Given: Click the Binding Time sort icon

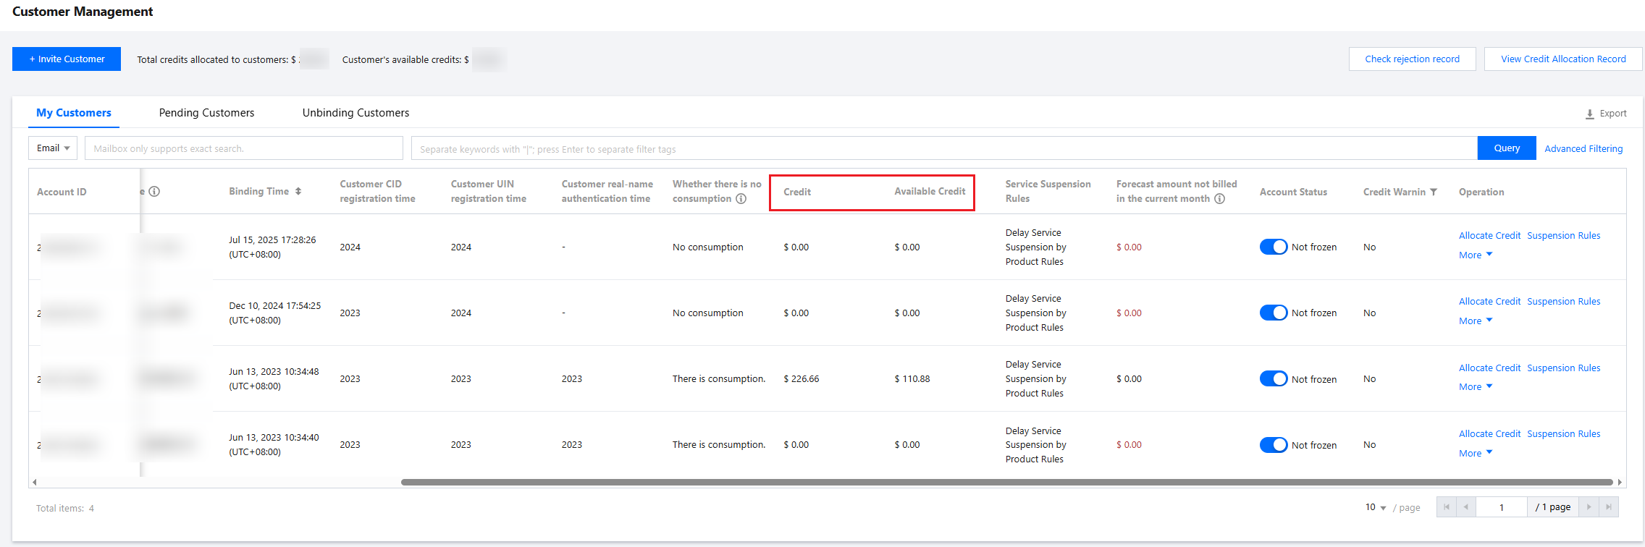Looking at the screenshot, I should tap(298, 192).
